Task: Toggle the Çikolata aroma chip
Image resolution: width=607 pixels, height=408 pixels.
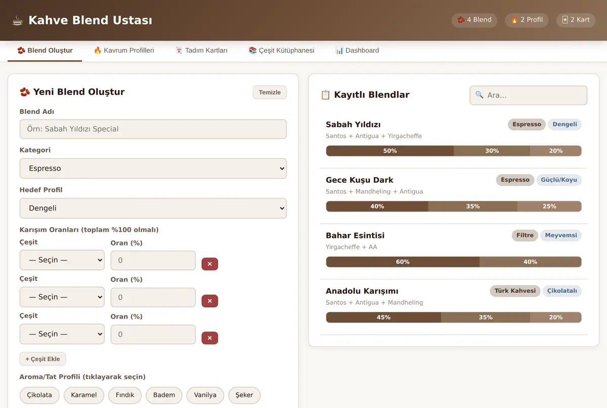Action: pyautogui.click(x=39, y=395)
